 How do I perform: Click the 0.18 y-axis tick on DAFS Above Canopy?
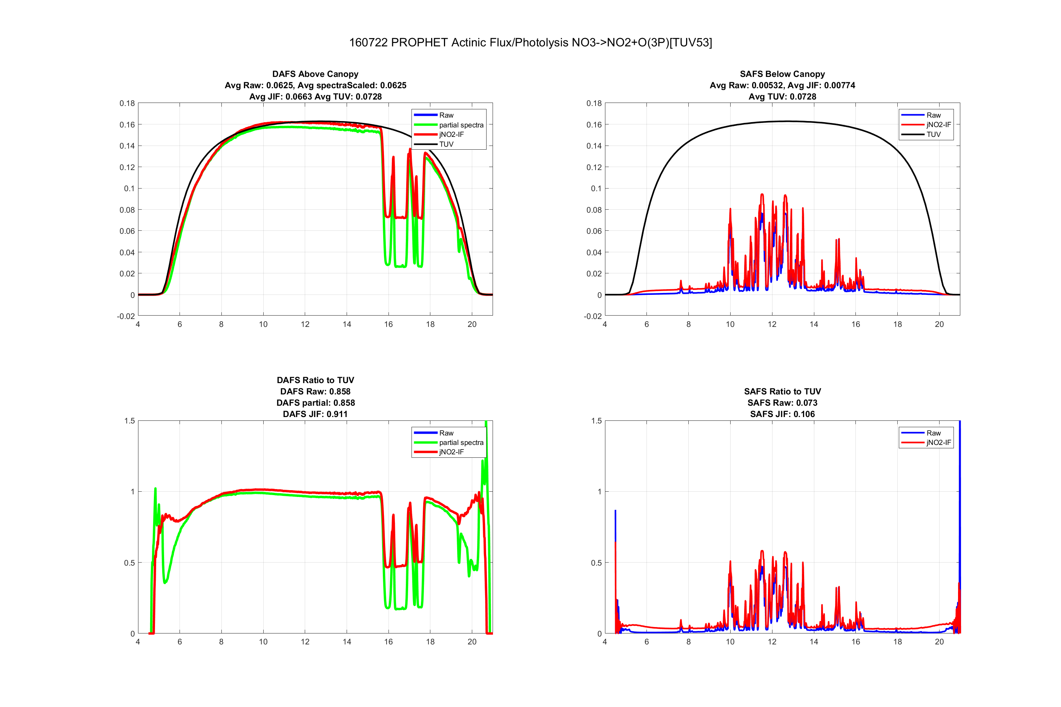click(x=127, y=103)
